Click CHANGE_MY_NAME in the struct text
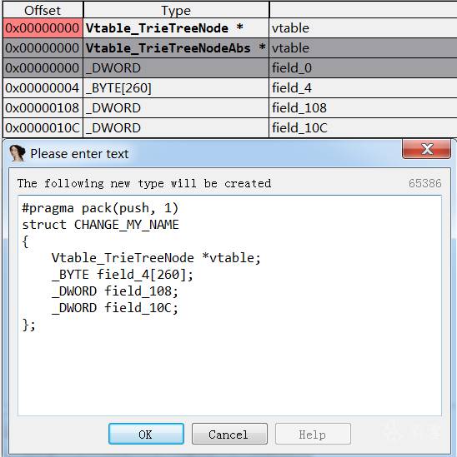This screenshot has height=457, width=457. click(x=127, y=225)
